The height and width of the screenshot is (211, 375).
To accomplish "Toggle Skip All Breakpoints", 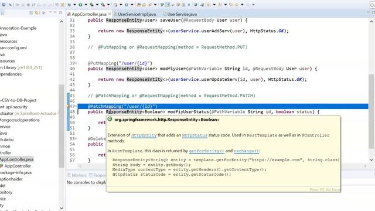I will [11, 5].
